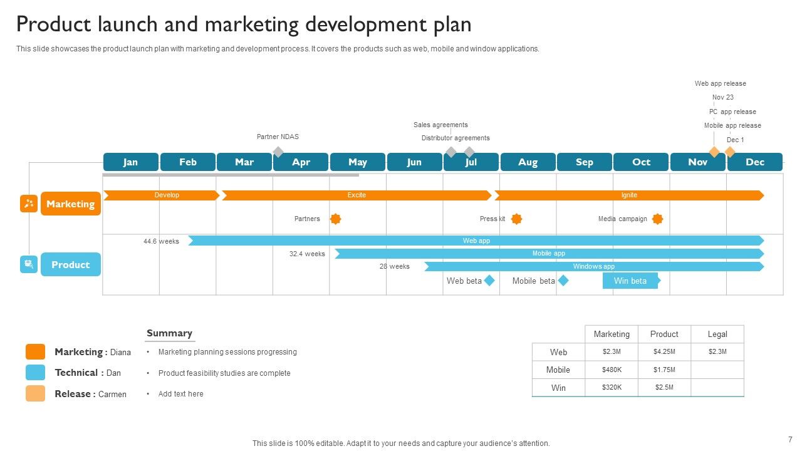The height and width of the screenshot is (451, 802).
Task: Click the Develop phase arrow bar
Action: click(x=166, y=195)
